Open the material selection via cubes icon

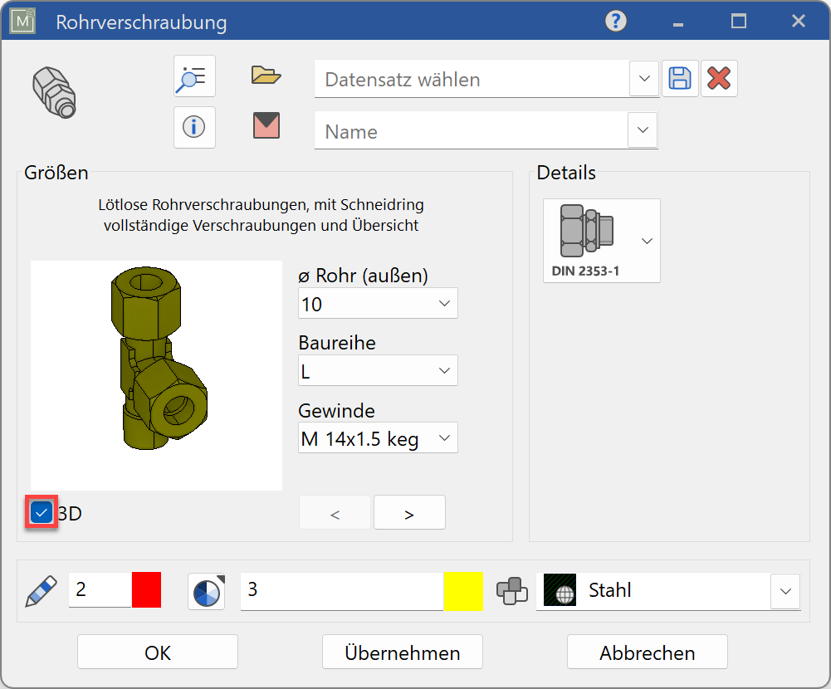[512, 590]
